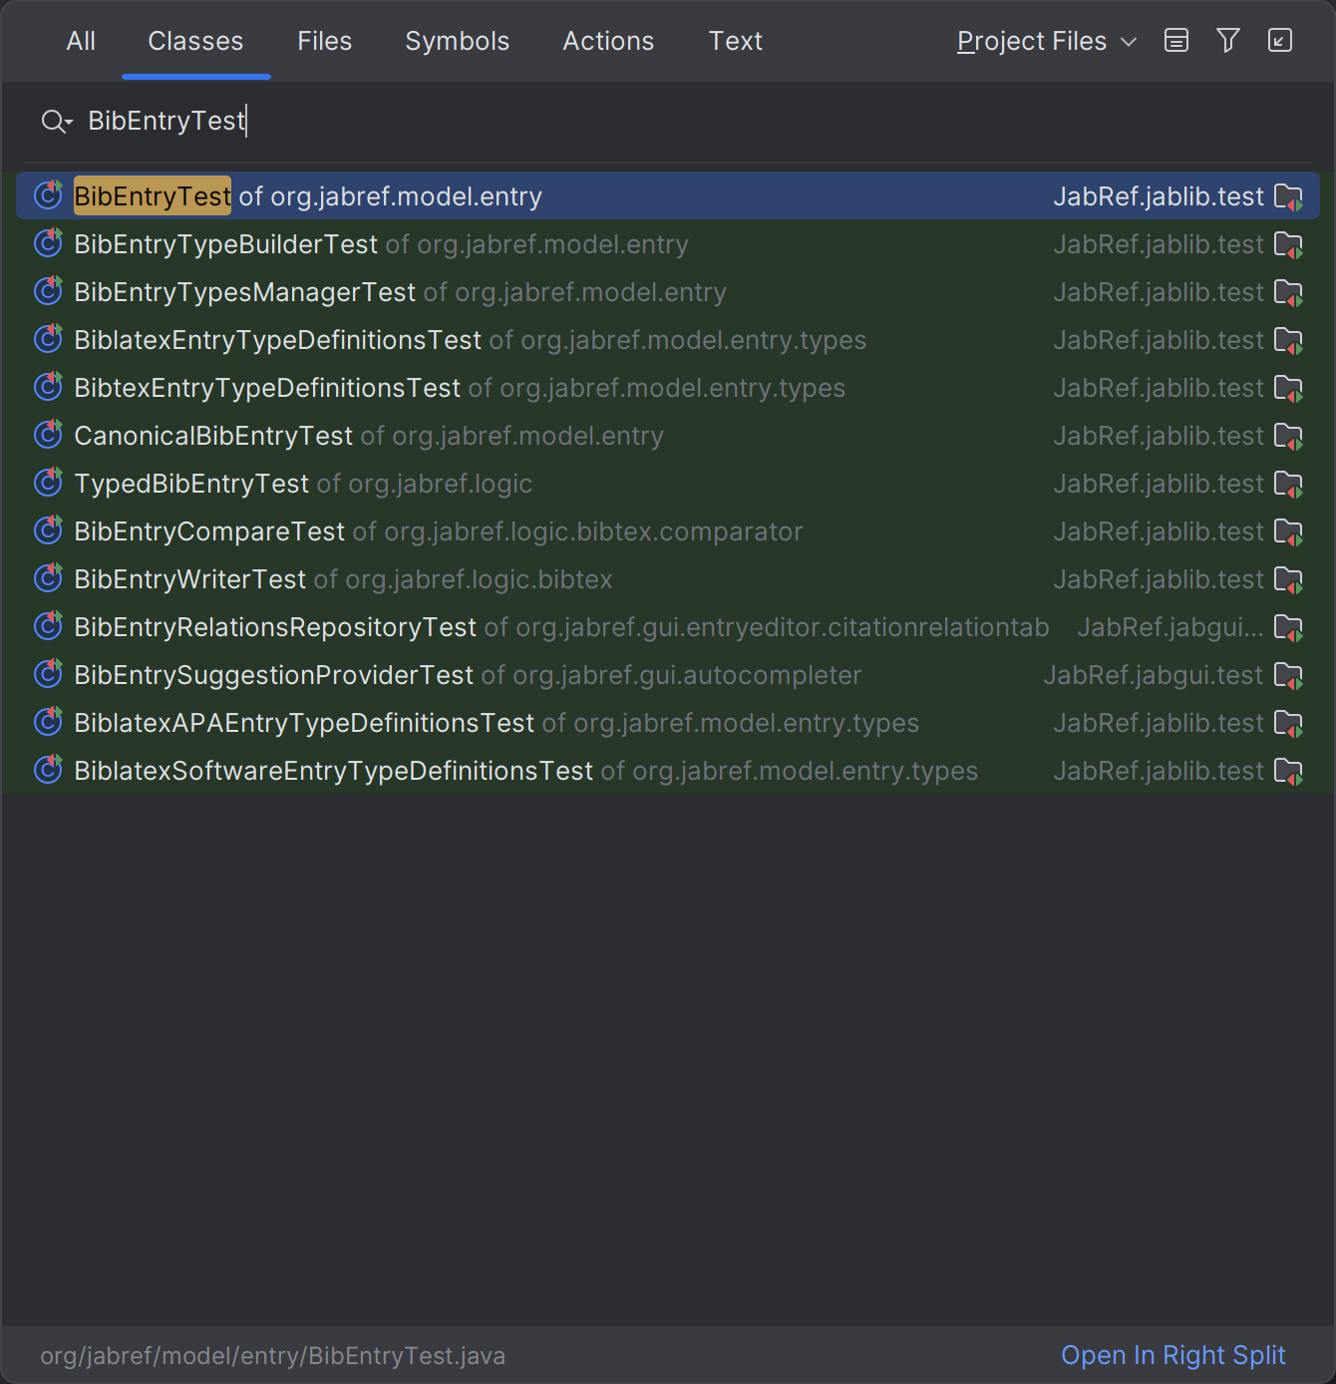Screen dimensions: 1336x1384
Task: Select BibEntryTest of org.jabref.model.entry result
Action: click(x=668, y=196)
